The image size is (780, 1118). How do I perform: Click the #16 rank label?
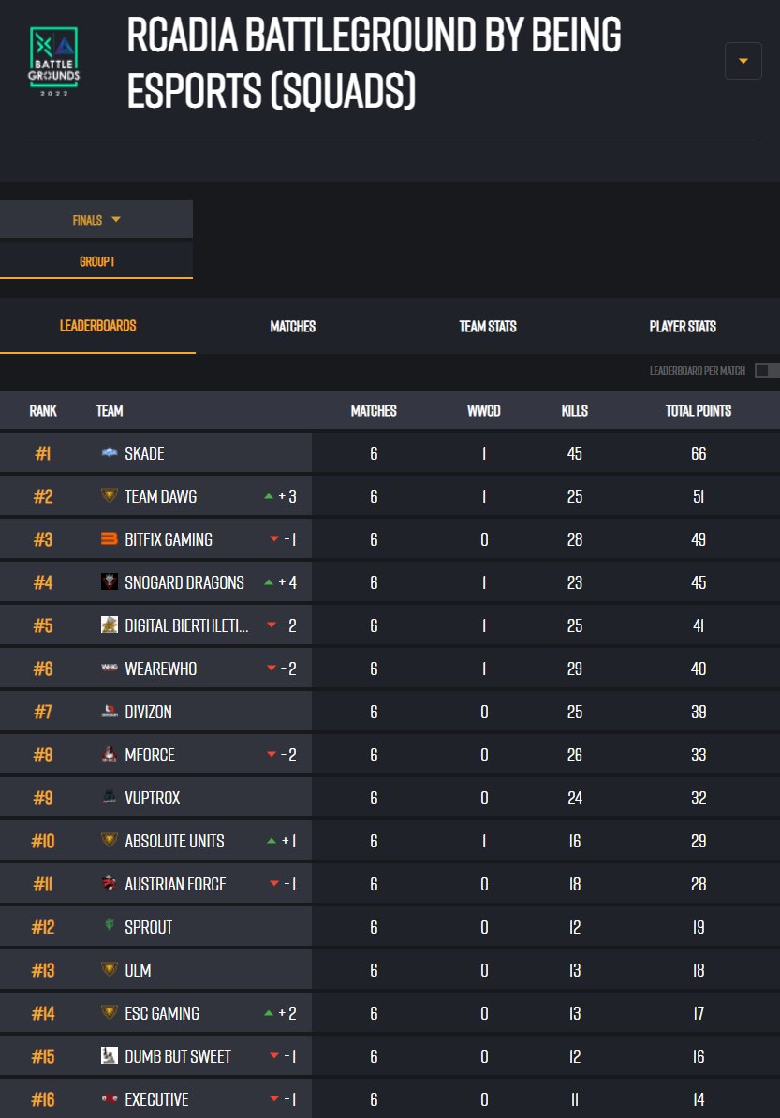[x=43, y=1099]
